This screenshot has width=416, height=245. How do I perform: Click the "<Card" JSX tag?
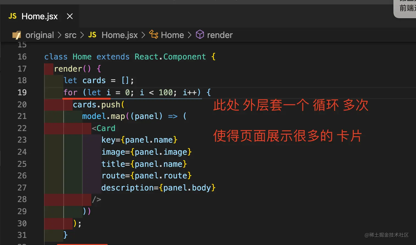[x=103, y=128]
